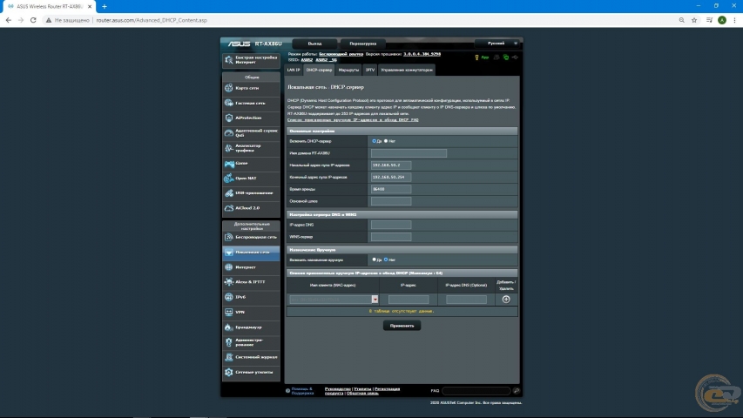Open VPN sidebar icon
This screenshot has height=418, width=743.
(229, 313)
